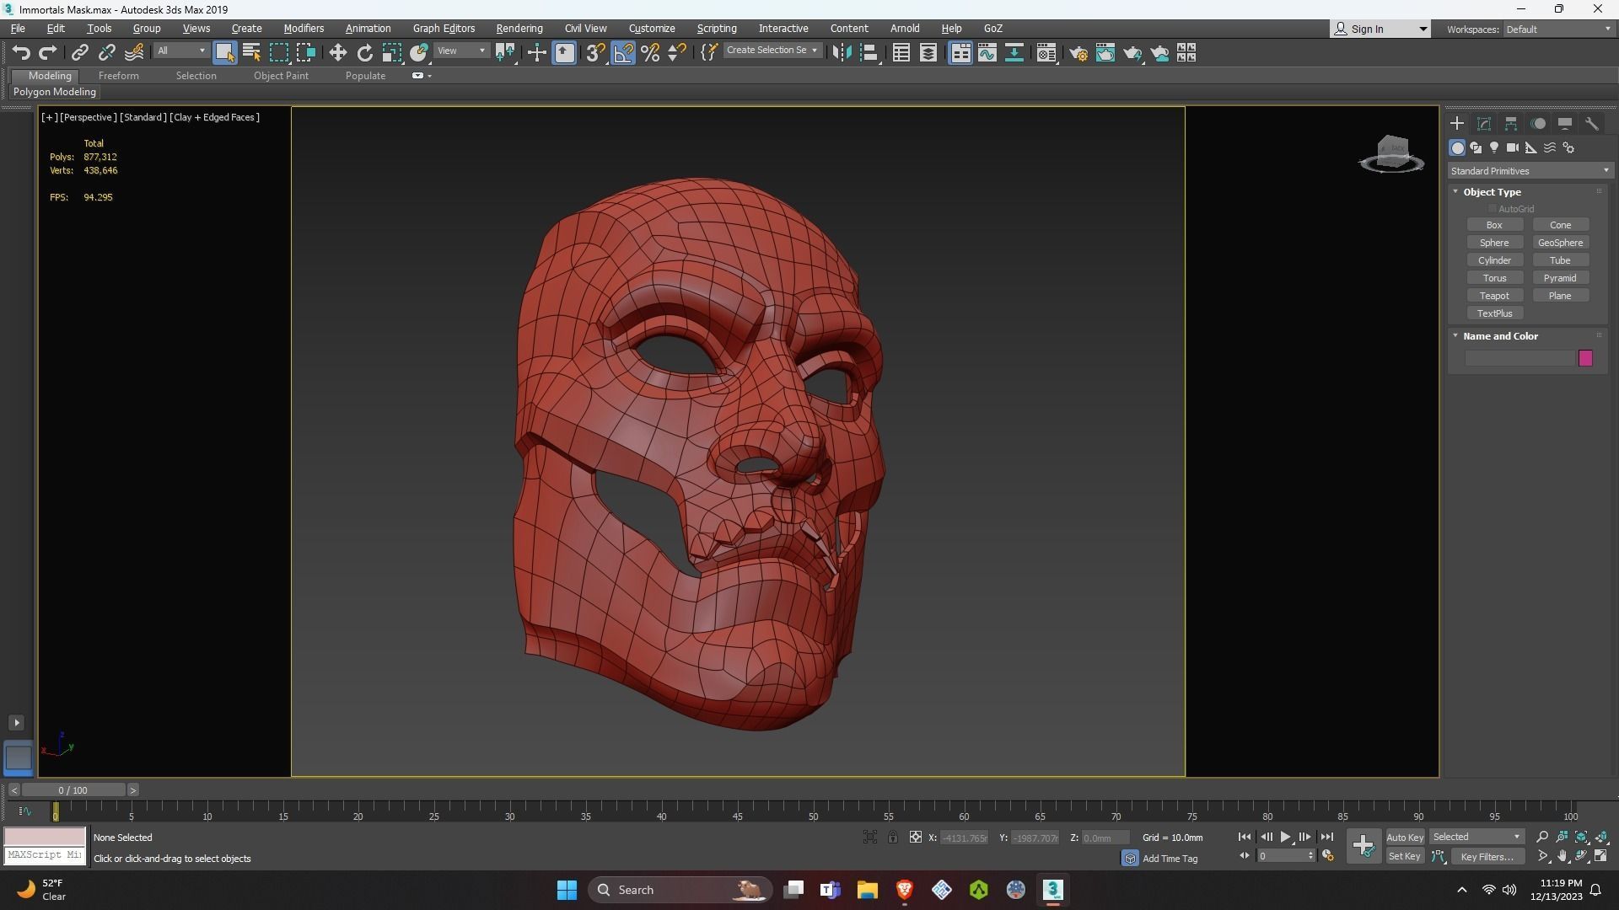Image resolution: width=1619 pixels, height=910 pixels.
Task: Activate the Select Object tool
Action: (224, 53)
